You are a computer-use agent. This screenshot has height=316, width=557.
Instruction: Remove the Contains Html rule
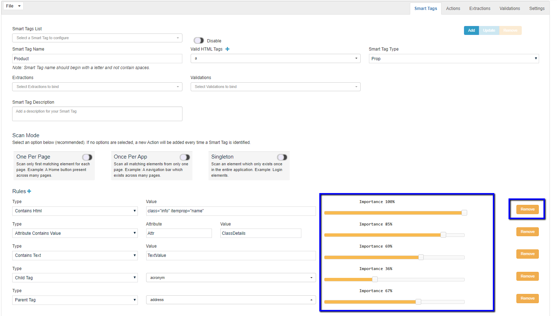(527, 209)
